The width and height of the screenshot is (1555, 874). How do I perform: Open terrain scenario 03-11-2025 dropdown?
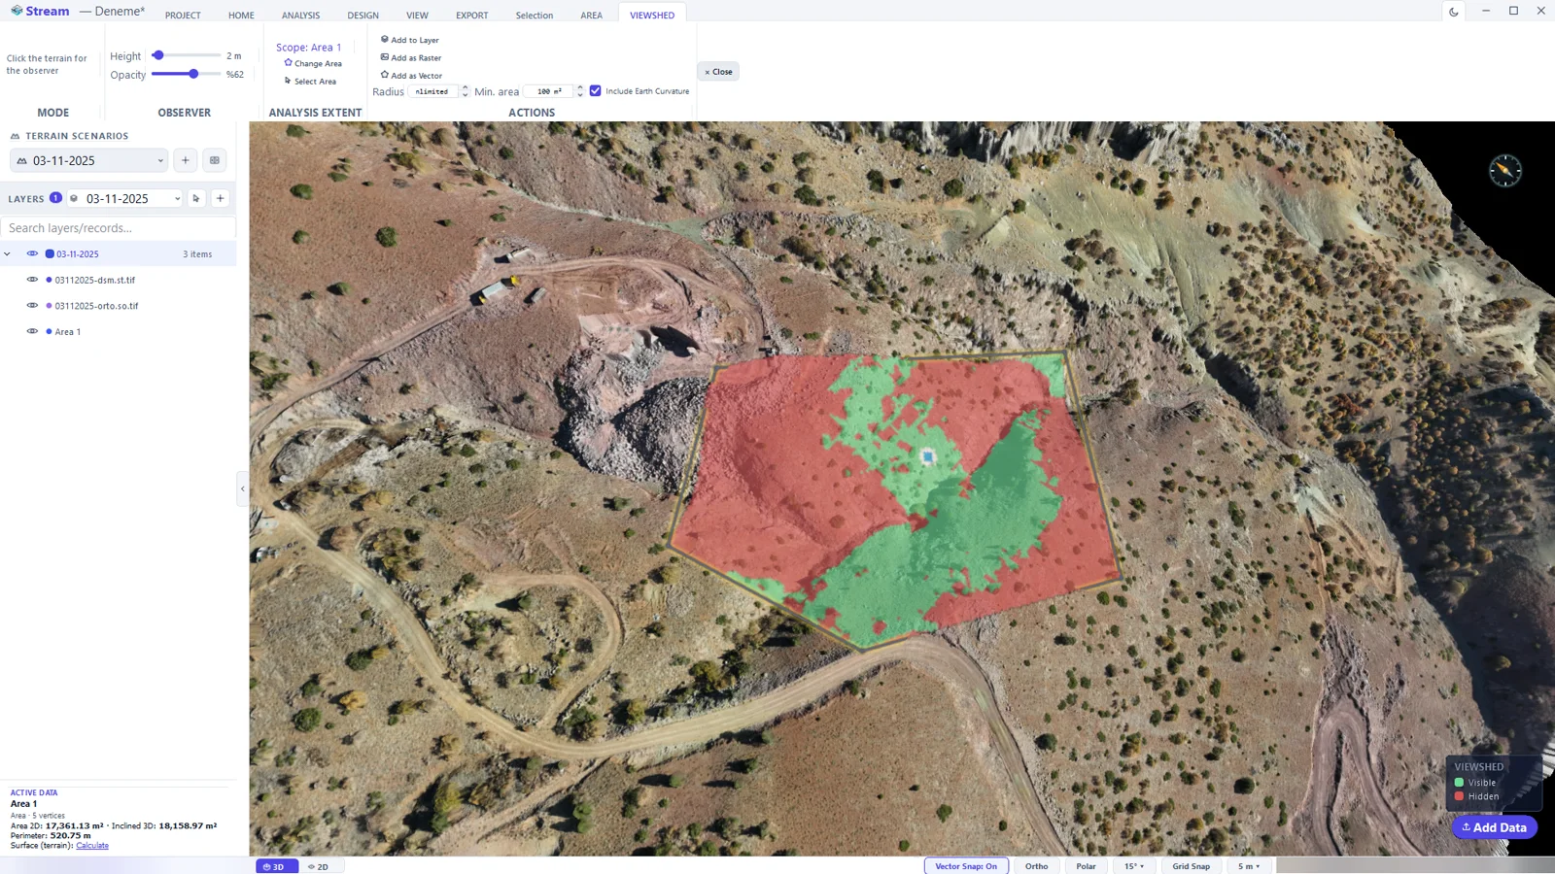pos(89,160)
